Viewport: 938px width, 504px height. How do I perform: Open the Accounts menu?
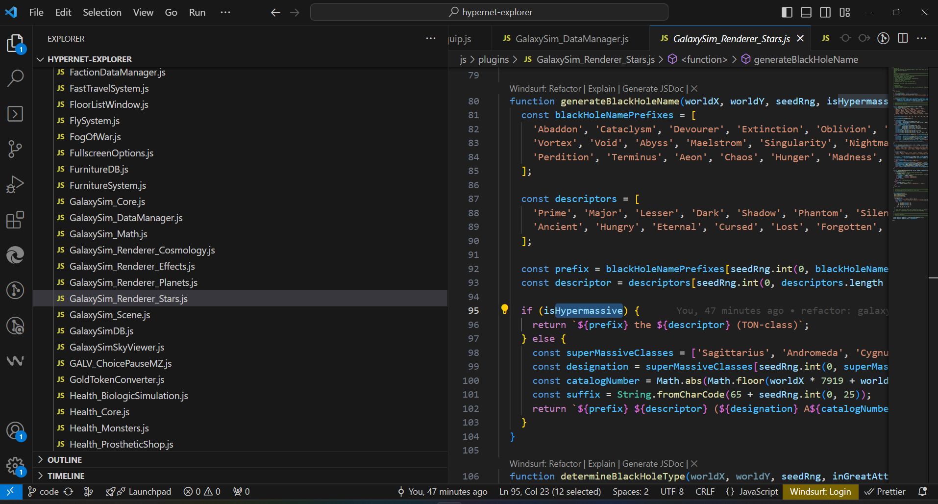click(x=16, y=431)
